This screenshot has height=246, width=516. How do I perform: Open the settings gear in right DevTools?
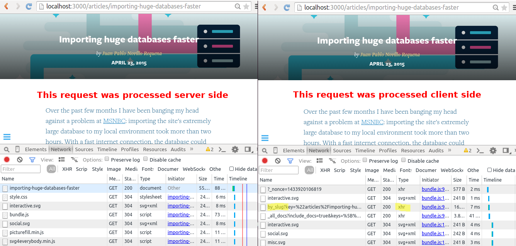point(493,150)
